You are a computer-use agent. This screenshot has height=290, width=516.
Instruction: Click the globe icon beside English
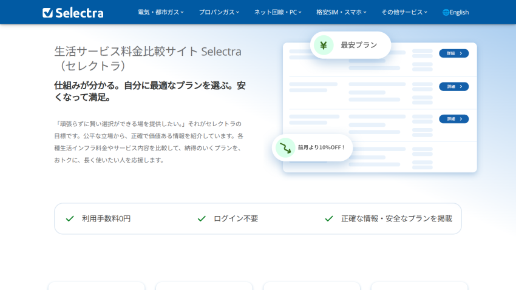pyautogui.click(x=446, y=13)
